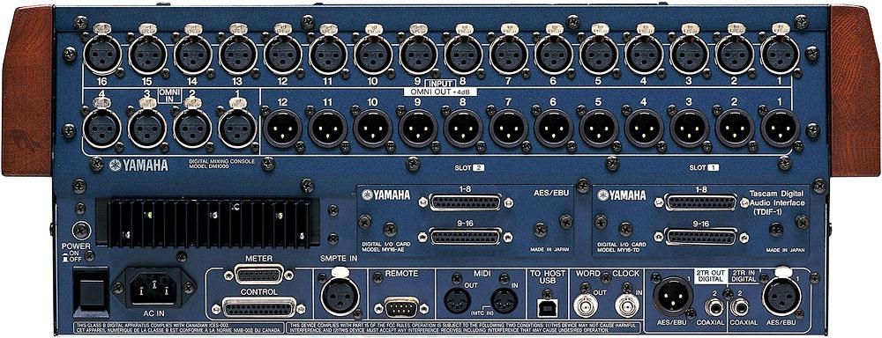
Task: Click the SMPTE IN XLR jack
Action: tap(340, 296)
